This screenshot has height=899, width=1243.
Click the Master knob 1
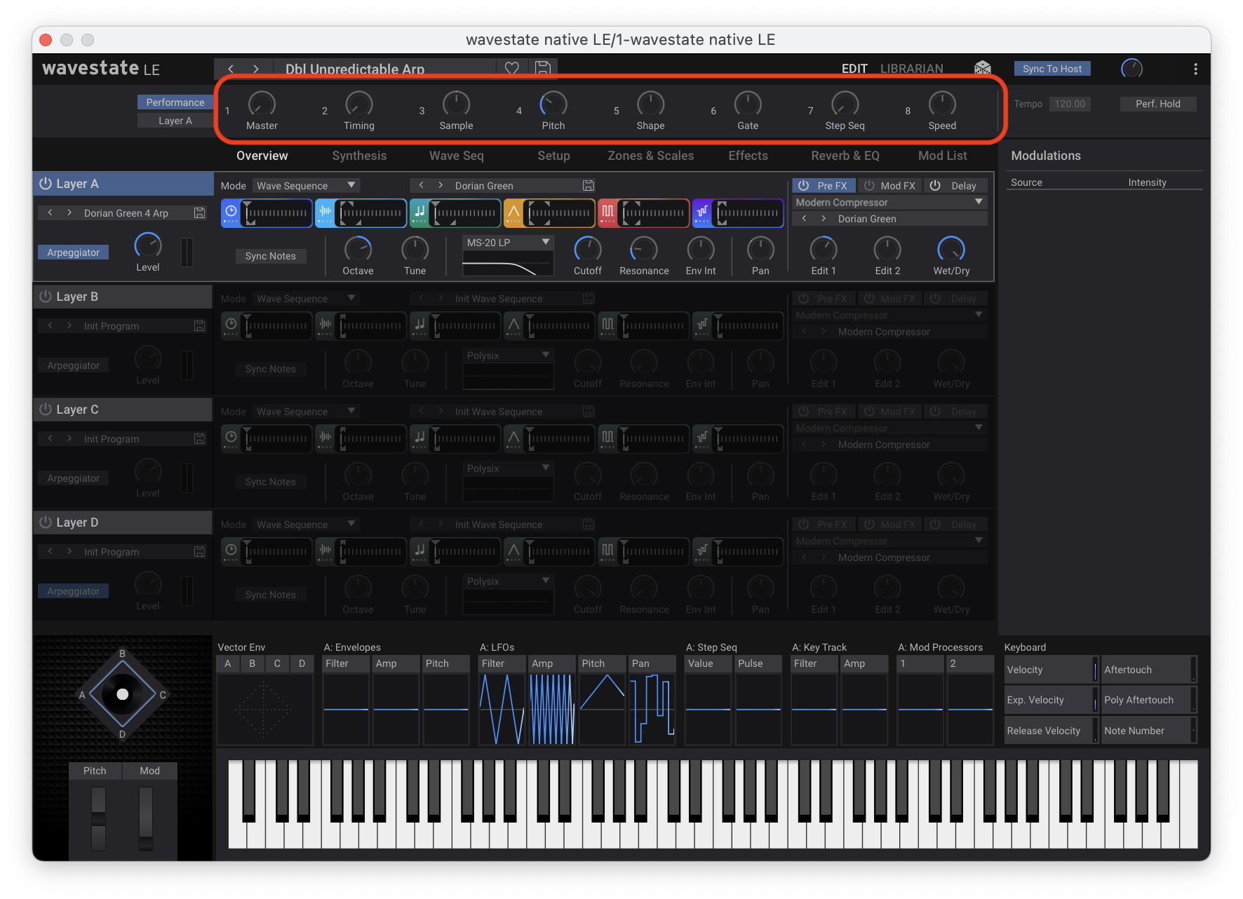coord(262,104)
